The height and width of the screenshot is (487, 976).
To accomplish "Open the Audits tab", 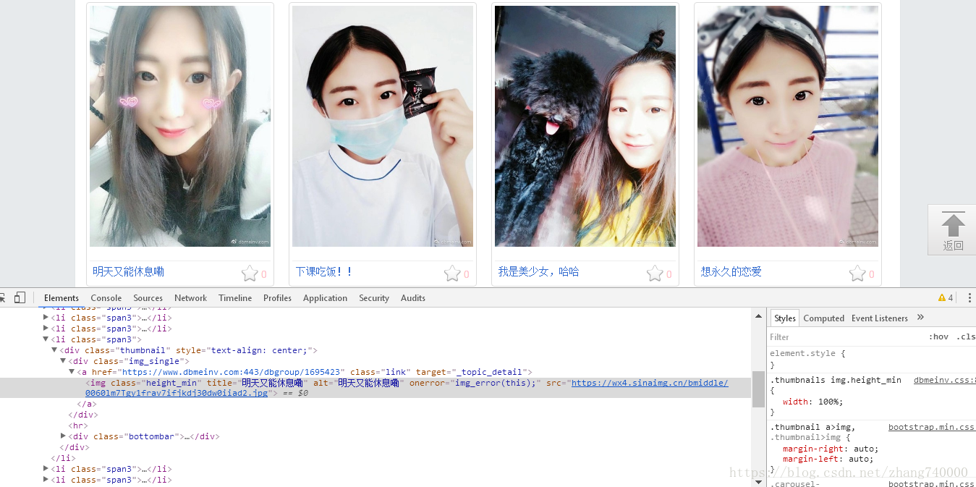I will coord(413,297).
